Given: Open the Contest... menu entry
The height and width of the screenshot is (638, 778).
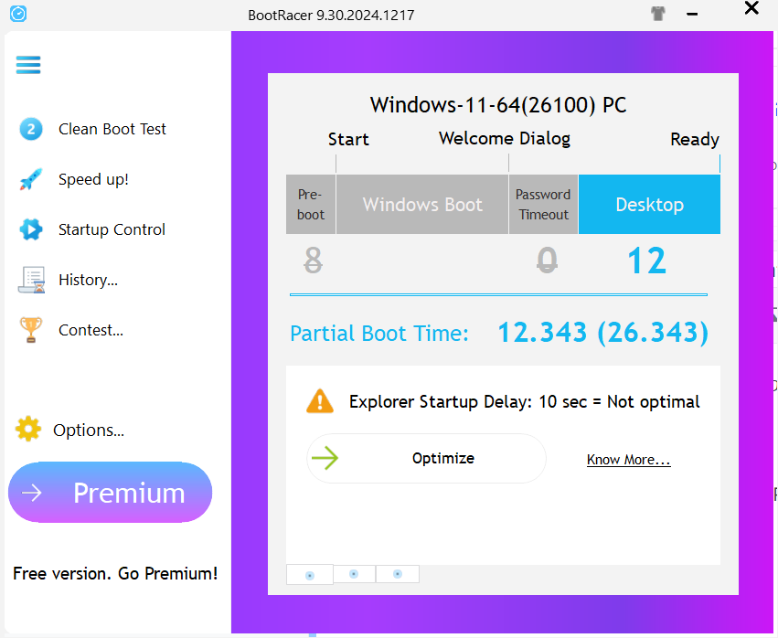Looking at the screenshot, I should click(x=91, y=330).
